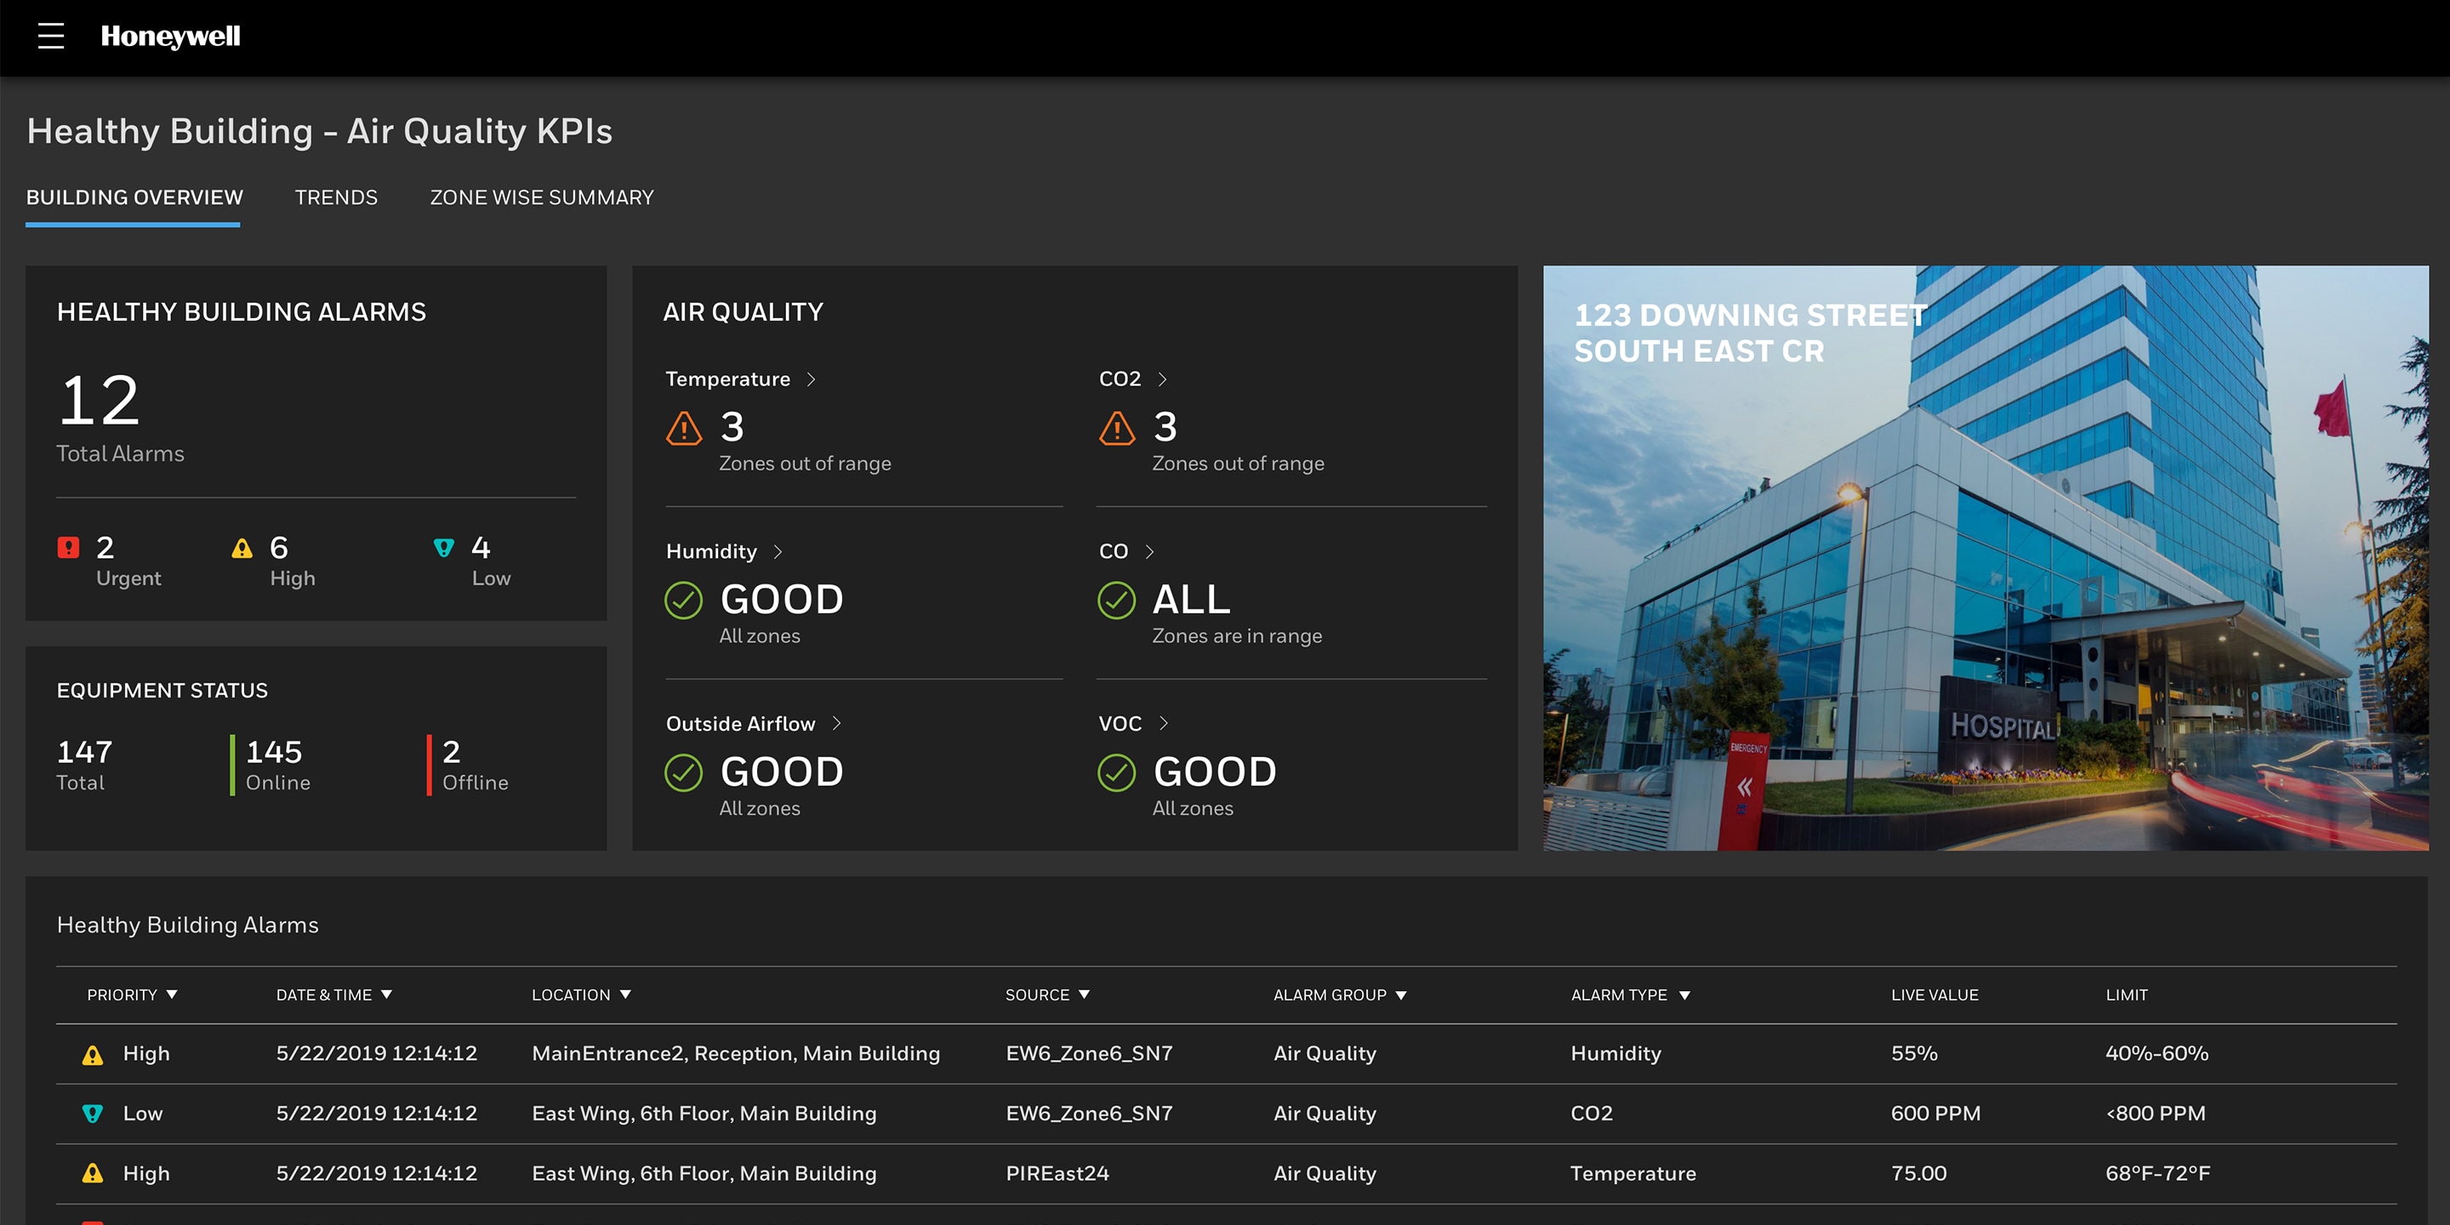Click the teal Low alarm shield icon
The width and height of the screenshot is (2450, 1225).
pos(443,548)
